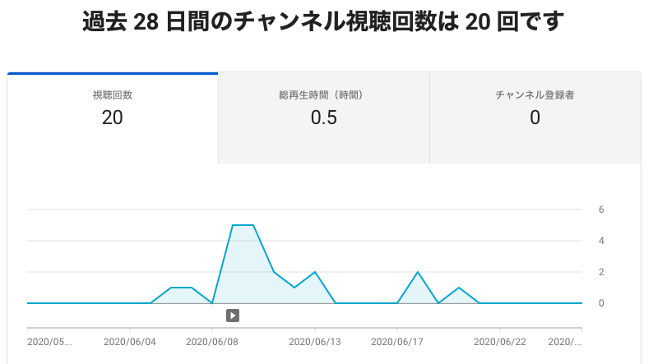653x364 pixels.
Task: Click the chart peak at 2020/06/13
Action: pyautogui.click(x=315, y=272)
